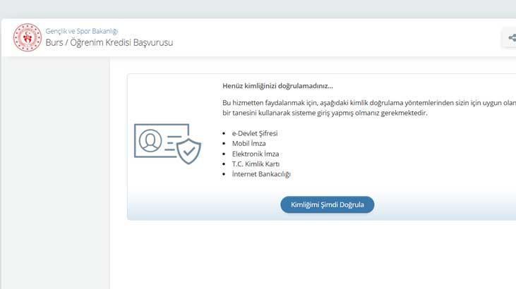Open the Gençlik ve Spor Bakanlığı link

82,31
